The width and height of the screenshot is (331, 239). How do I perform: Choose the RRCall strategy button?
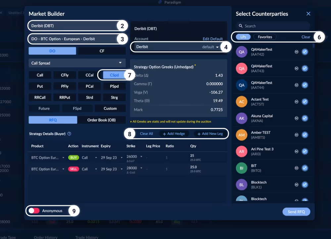(40, 98)
